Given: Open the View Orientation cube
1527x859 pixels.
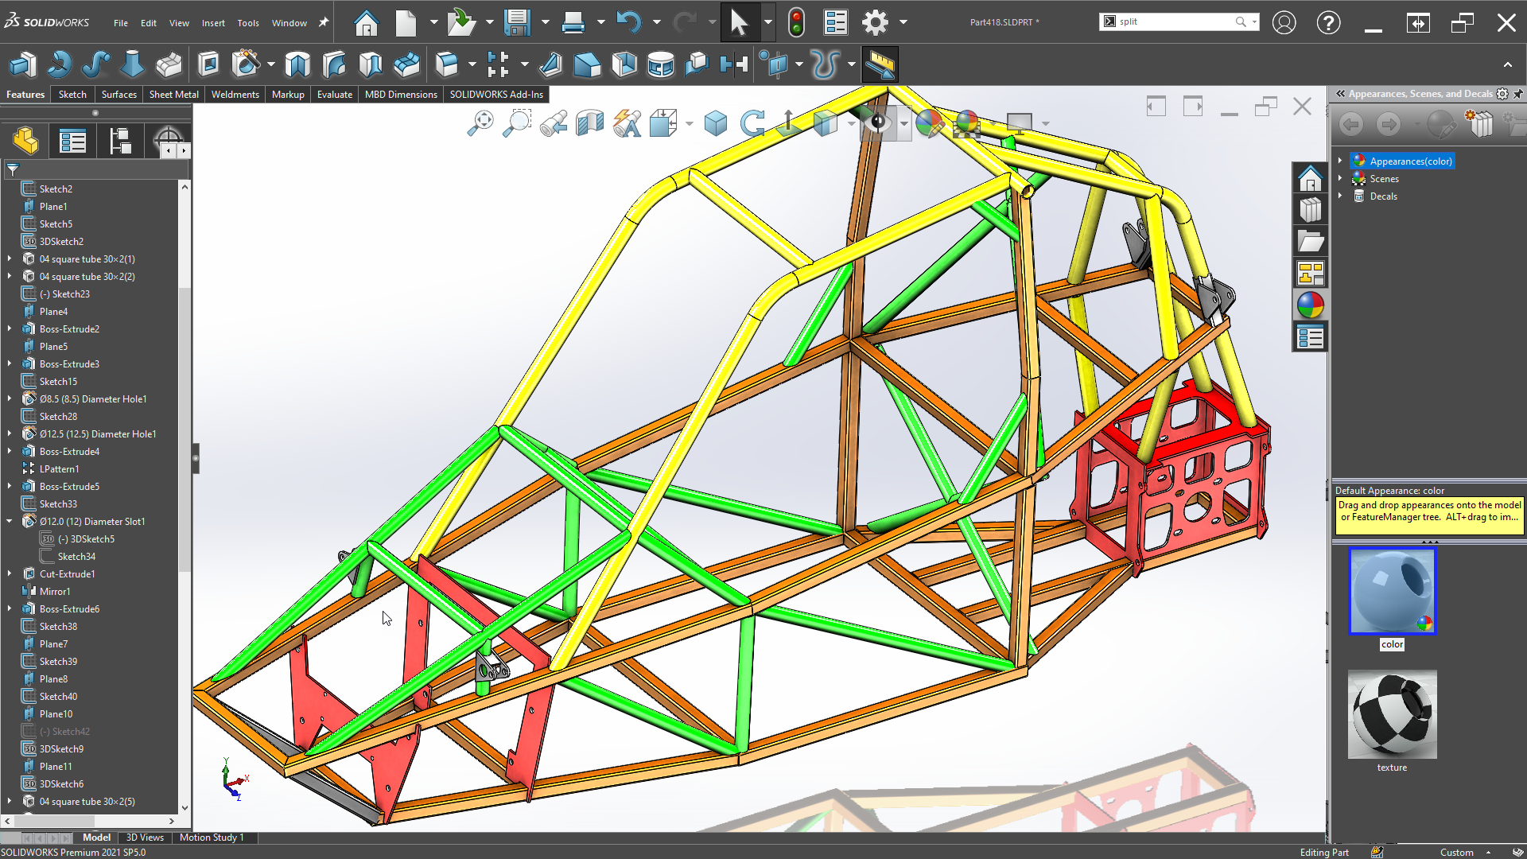Looking at the screenshot, I should tap(663, 123).
